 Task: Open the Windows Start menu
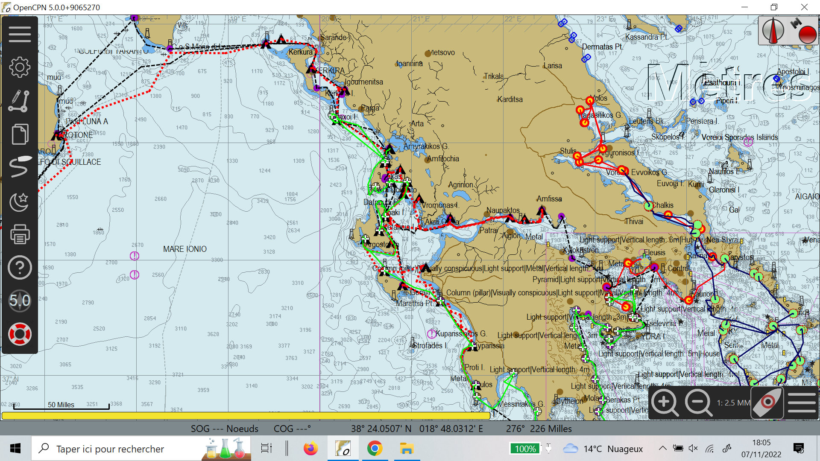[x=15, y=449]
